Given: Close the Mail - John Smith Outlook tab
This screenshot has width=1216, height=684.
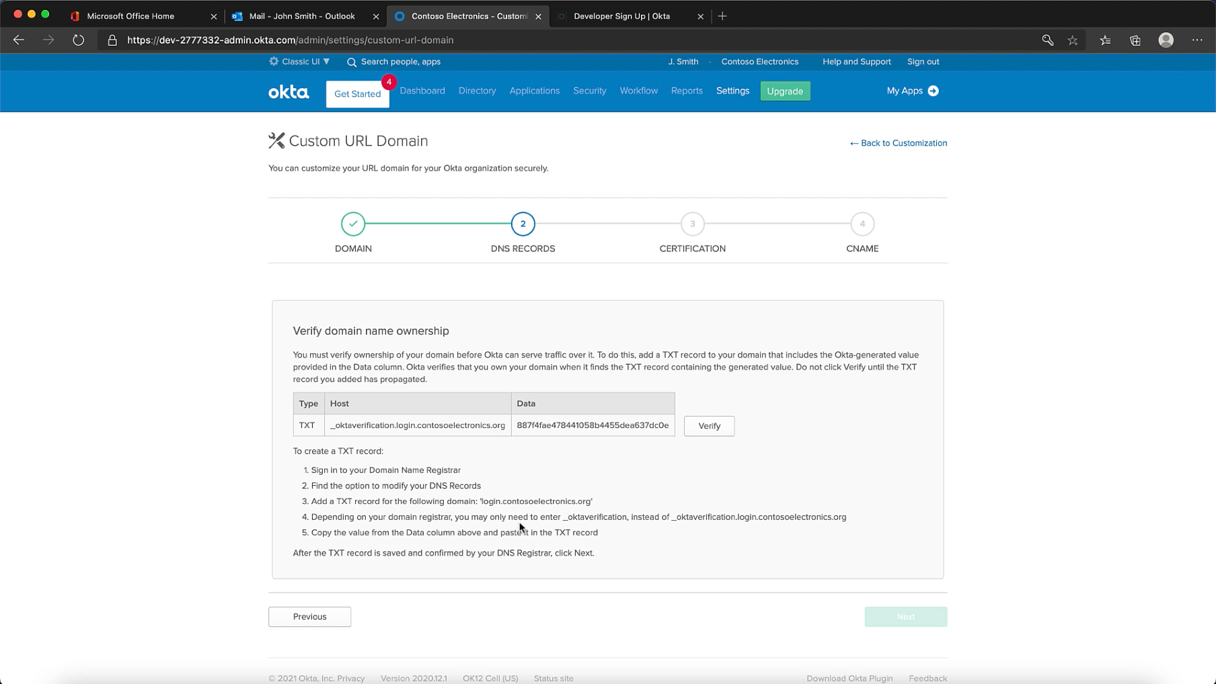Looking at the screenshot, I should point(376,16).
